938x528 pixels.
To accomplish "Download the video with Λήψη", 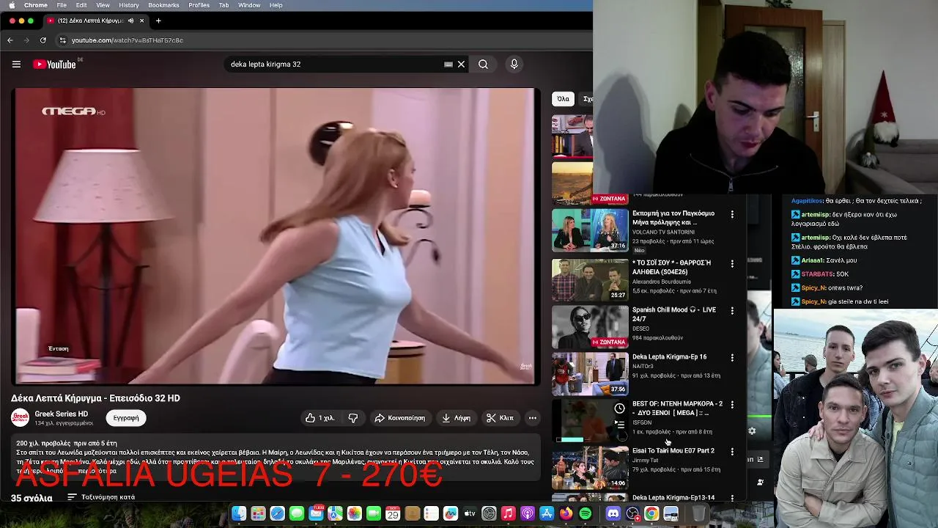I will click(456, 418).
